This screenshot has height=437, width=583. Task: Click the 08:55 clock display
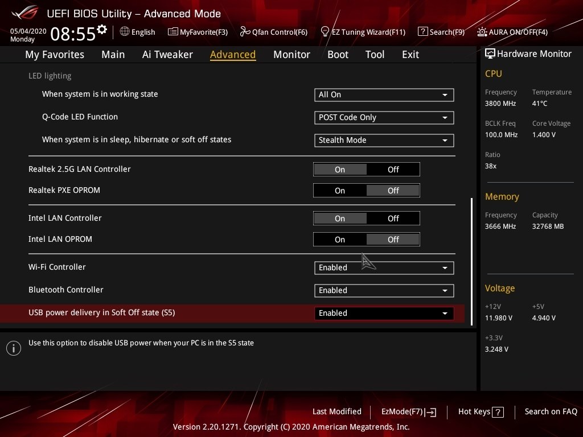click(73, 34)
